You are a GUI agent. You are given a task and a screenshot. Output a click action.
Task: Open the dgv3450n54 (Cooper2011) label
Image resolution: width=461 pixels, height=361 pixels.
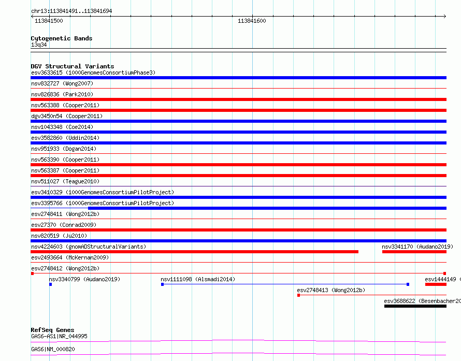coord(67,116)
